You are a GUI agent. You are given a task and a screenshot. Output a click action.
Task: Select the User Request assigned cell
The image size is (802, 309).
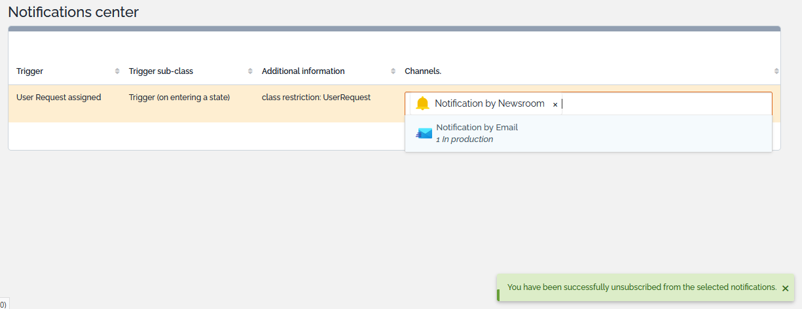pyautogui.click(x=58, y=98)
